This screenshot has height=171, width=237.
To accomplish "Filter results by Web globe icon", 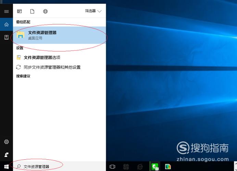I will point(45,11).
